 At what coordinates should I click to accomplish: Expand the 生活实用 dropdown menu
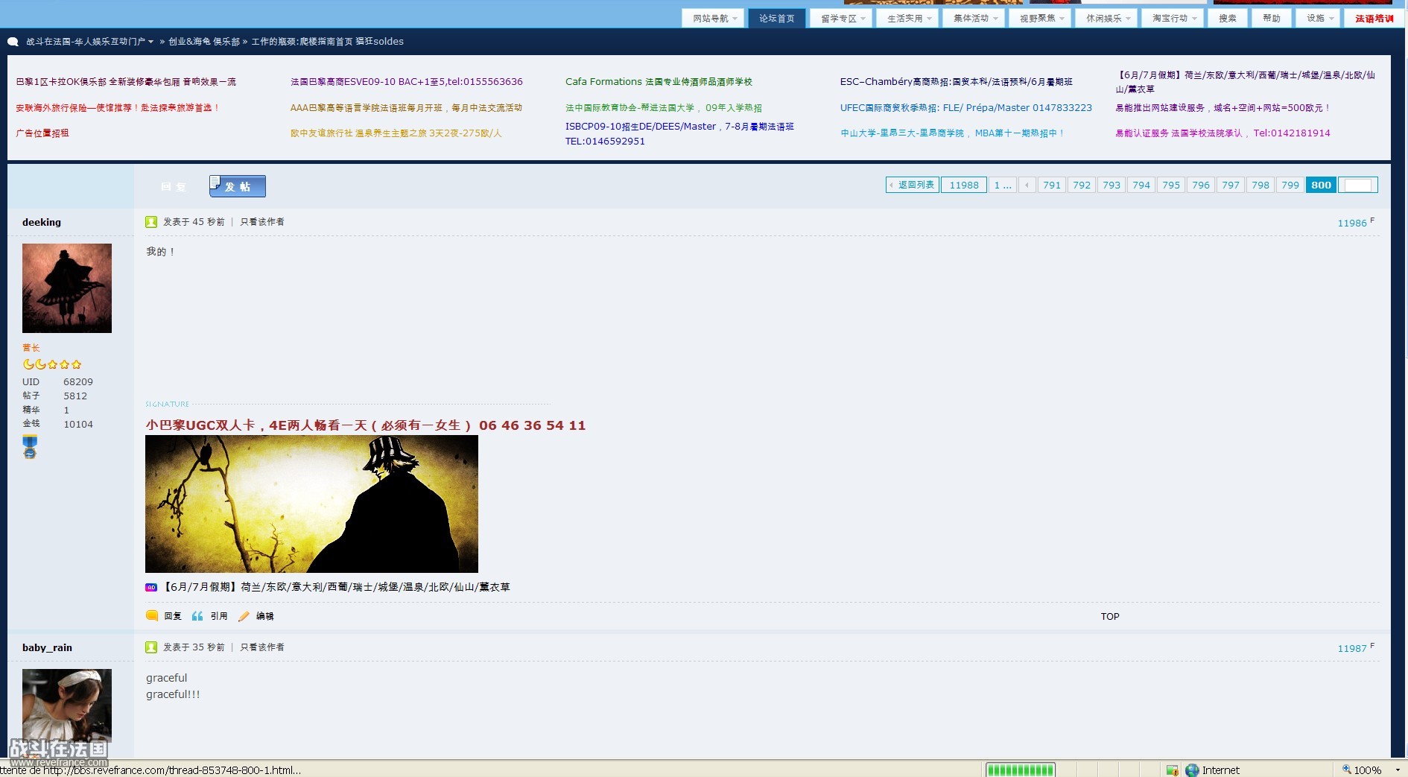[907, 19]
